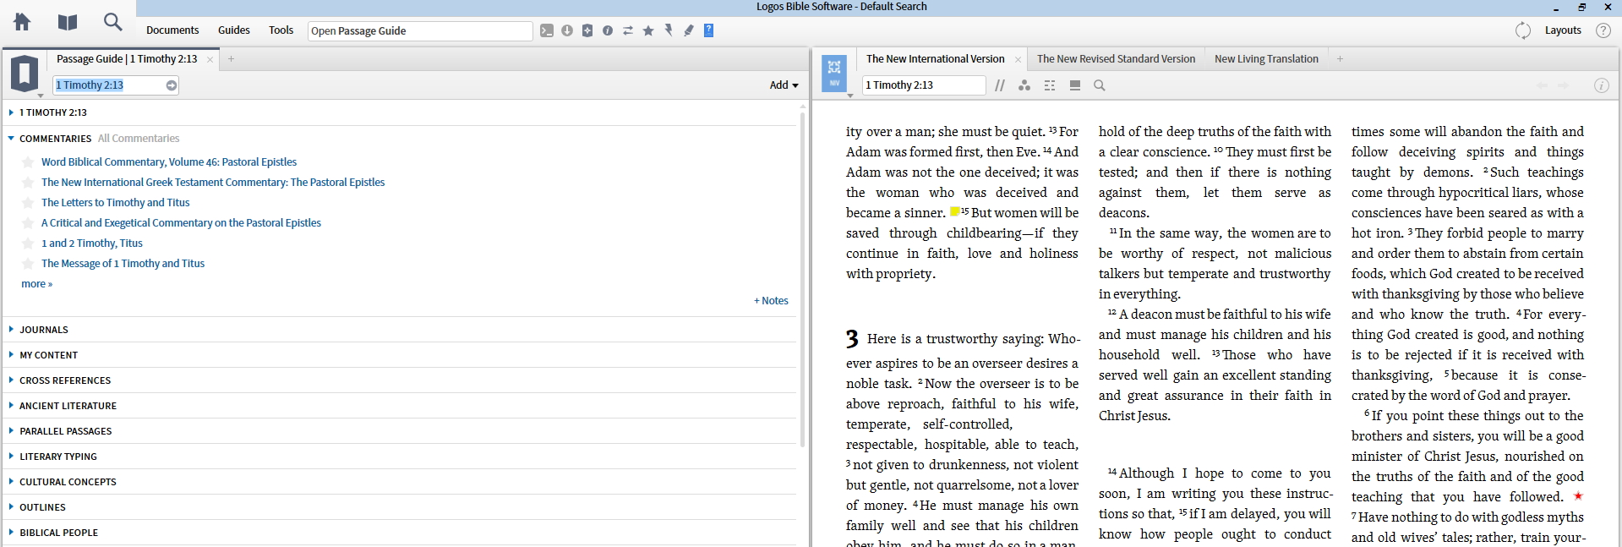Star The Letters to Timothy and Titus

[x=28, y=203]
